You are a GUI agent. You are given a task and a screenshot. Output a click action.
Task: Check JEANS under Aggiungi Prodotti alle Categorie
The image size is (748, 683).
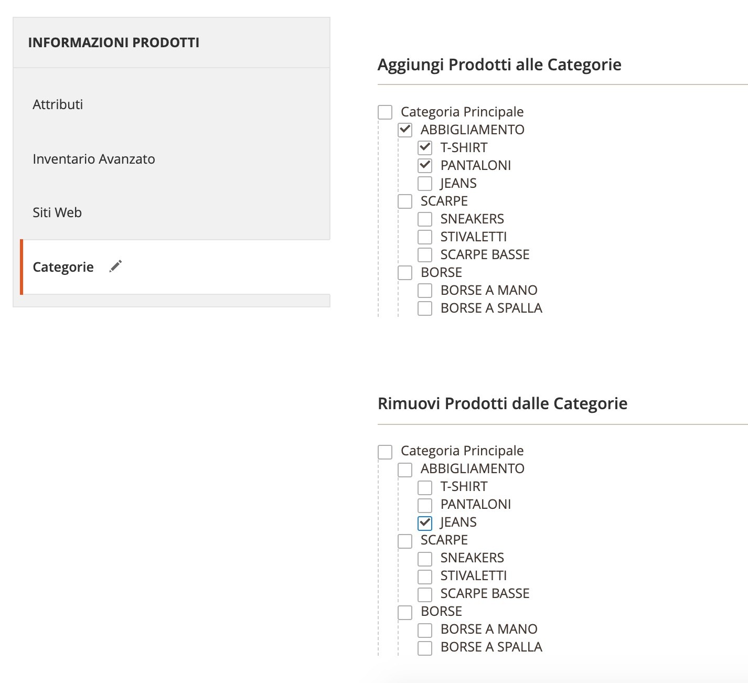click(425, 184)
